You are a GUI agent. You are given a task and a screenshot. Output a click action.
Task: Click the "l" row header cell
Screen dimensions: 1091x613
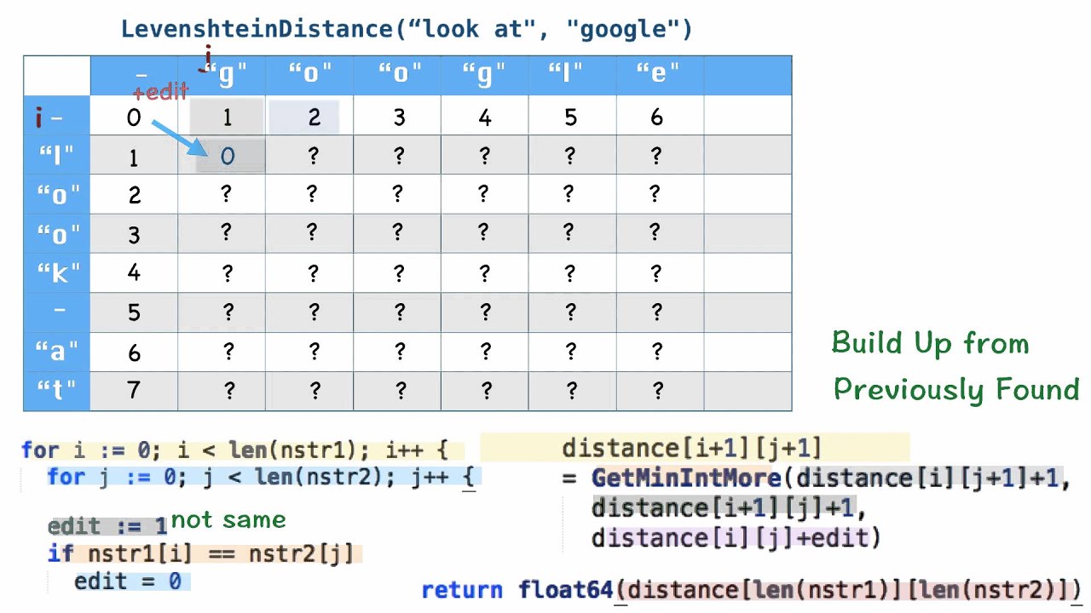57,156
